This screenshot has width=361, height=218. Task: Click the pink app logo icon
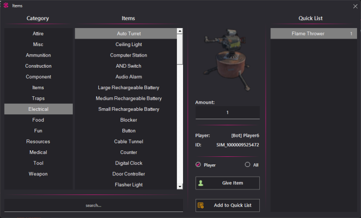click(6, 6)
